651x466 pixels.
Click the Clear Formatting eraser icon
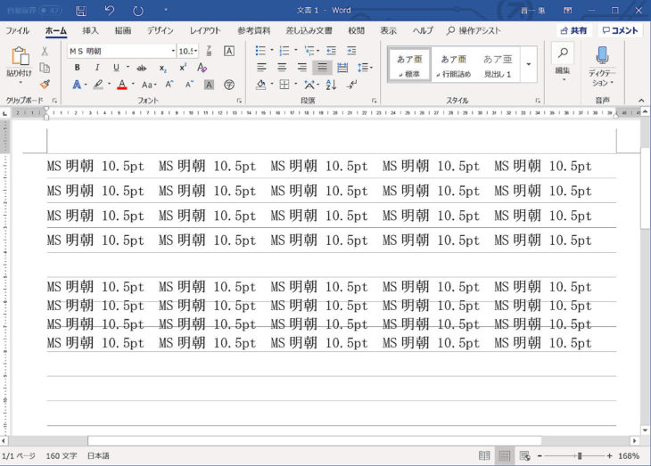pyautogui.click(x=202, y=68)
